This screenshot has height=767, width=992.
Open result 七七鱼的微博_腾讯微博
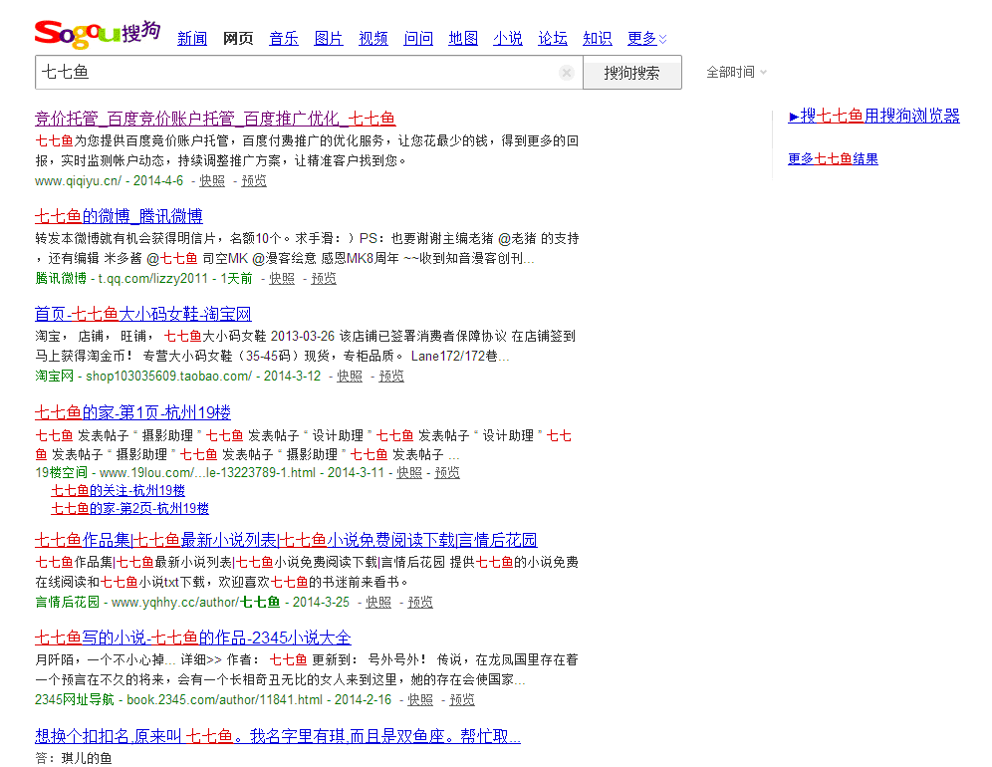pyautogui.click(x=119, y=216)
